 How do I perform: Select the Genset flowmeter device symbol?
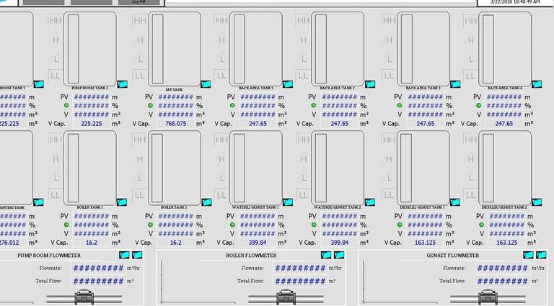[488, 297]
